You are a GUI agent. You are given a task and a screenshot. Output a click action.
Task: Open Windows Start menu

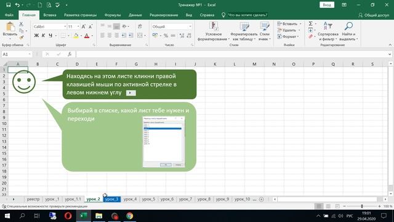click(x=7, y=216)
